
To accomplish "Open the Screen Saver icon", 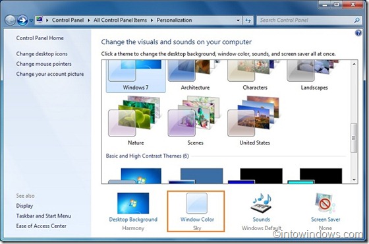I will (326, 203).
